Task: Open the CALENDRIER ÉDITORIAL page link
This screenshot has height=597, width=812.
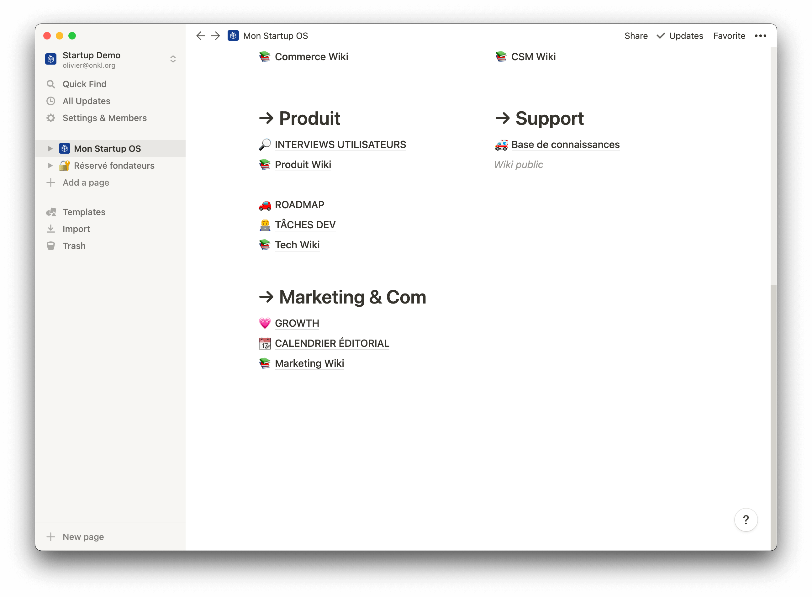Action: (x=332, y=343)
